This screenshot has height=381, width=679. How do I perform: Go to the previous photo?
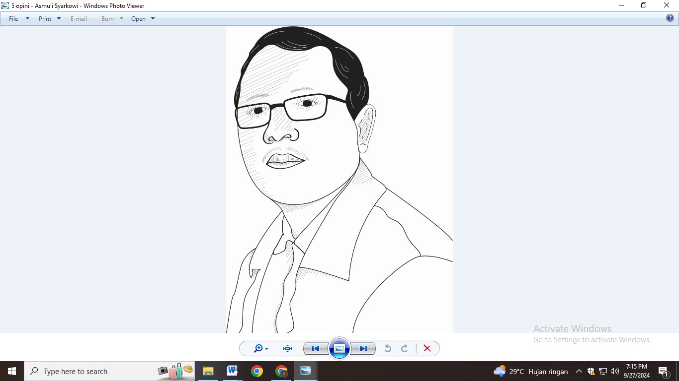click(x=315, y=349)
